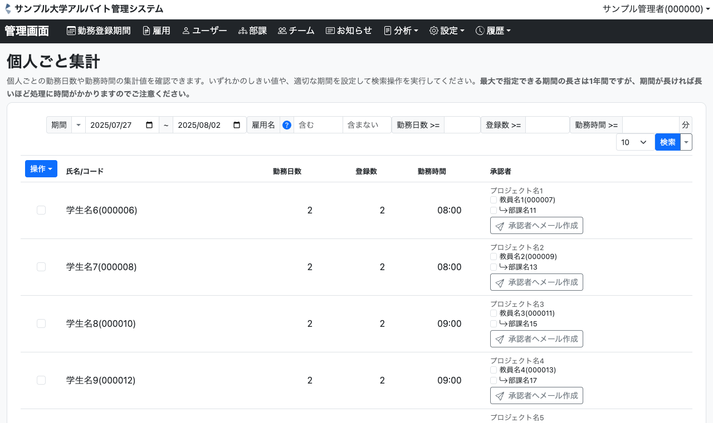713x423 pixels.
Task: Expand the 設定 dropdown menu
Action: pos(447,31)
